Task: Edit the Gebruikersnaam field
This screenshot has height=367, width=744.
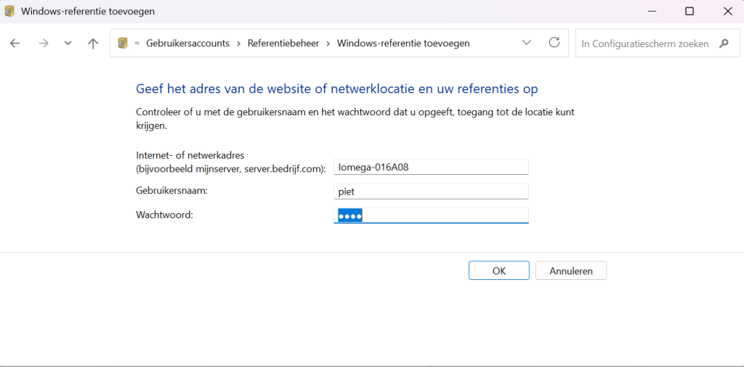Action: tap(431, 191)
